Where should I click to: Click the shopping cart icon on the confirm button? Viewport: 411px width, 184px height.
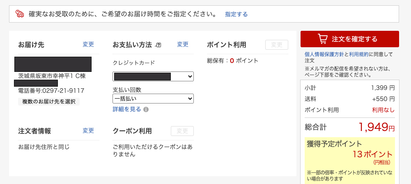point(323,39)
